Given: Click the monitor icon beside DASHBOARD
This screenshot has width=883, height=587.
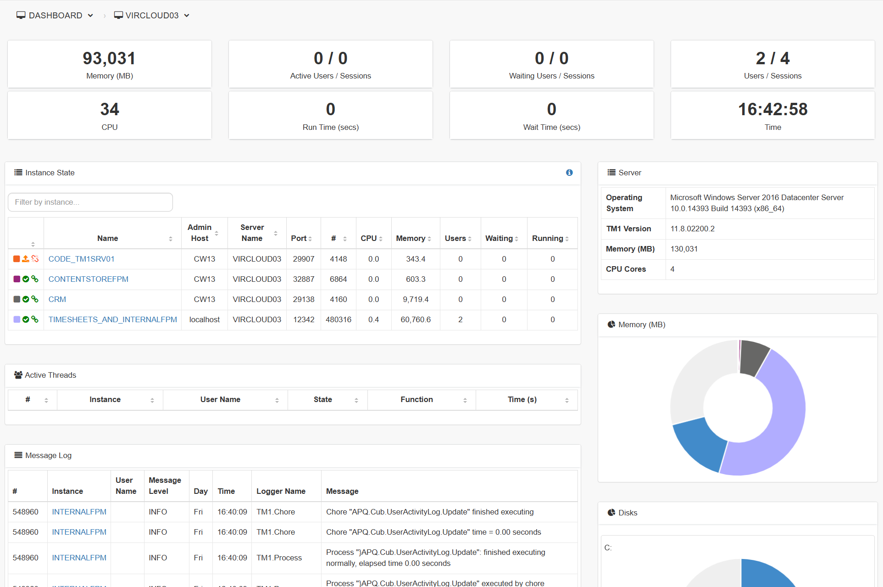Looking at the screenshot, I should tap(21, 15).
